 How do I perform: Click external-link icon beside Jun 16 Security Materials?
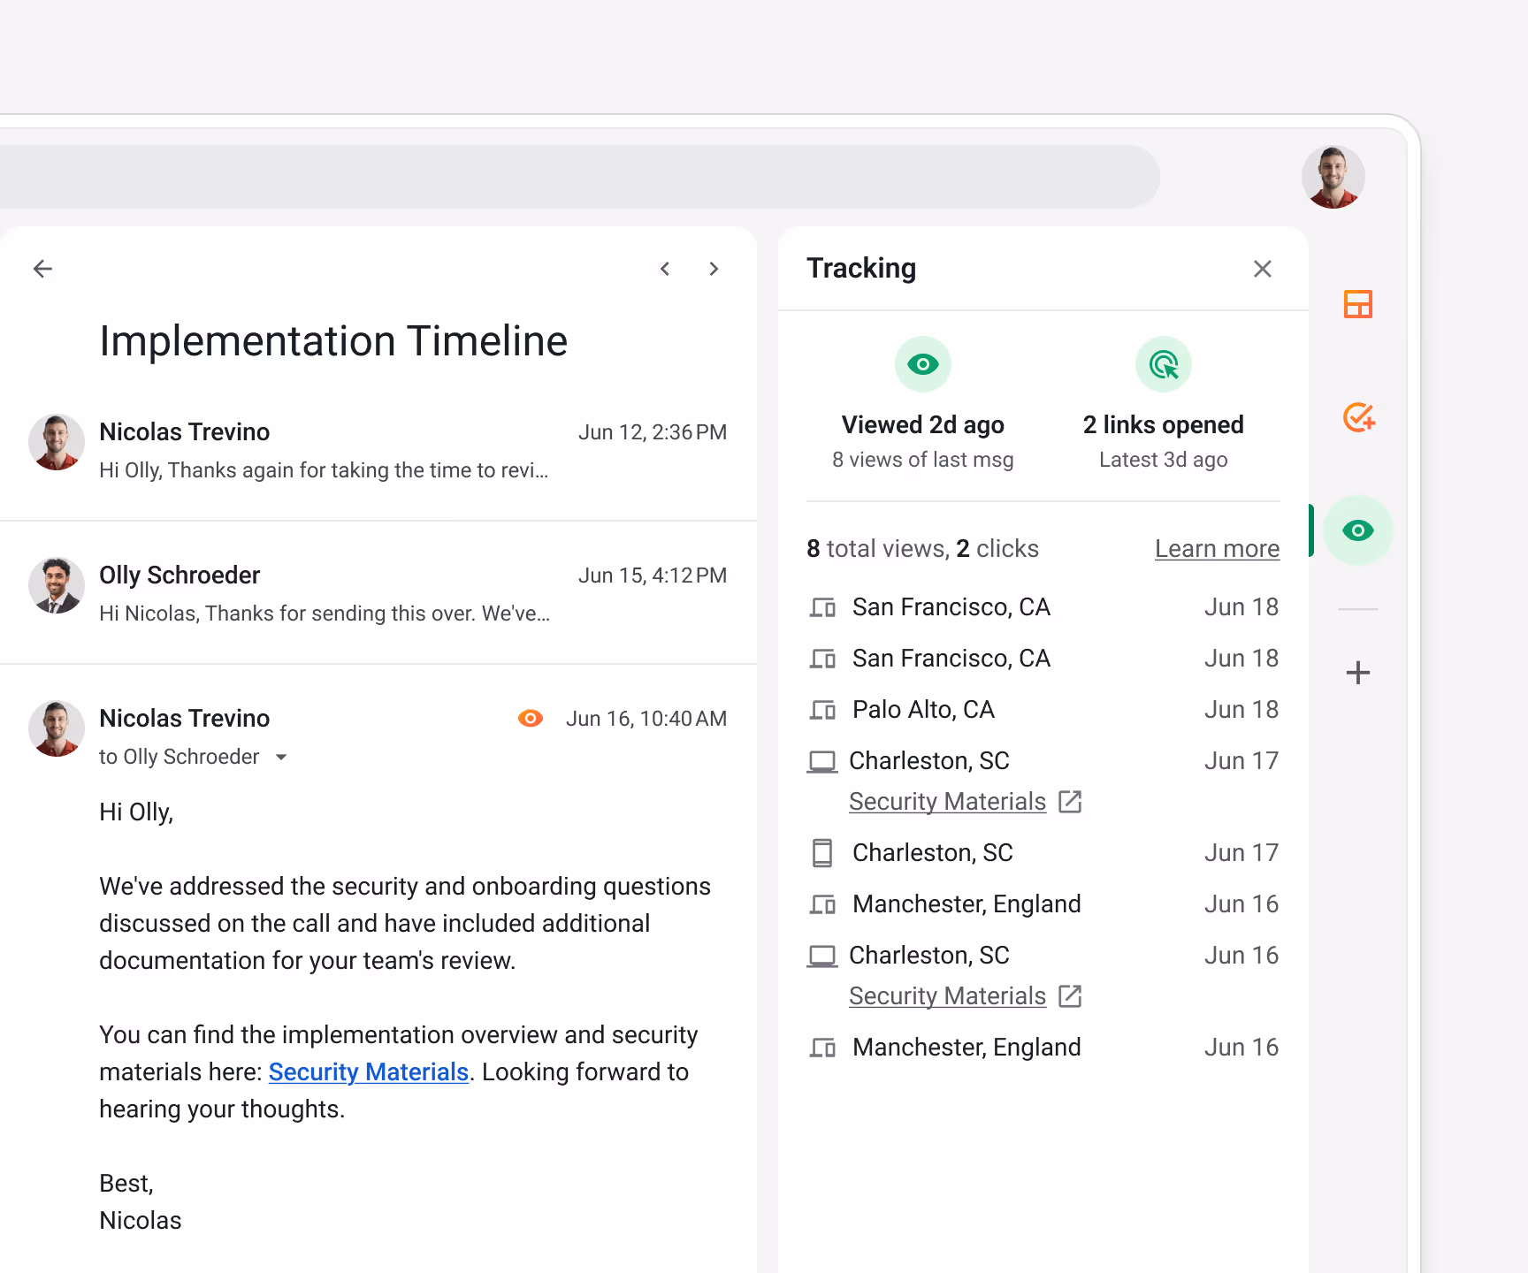(x=1071, y=996)
